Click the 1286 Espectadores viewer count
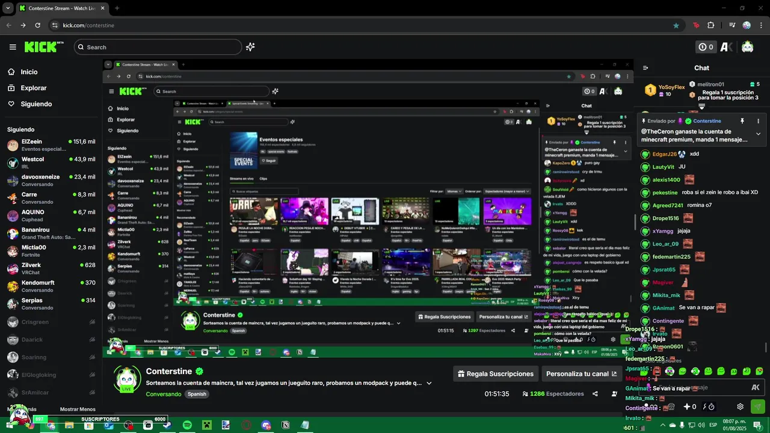Screen dimensions: 770x433 (x=553, y=394)
